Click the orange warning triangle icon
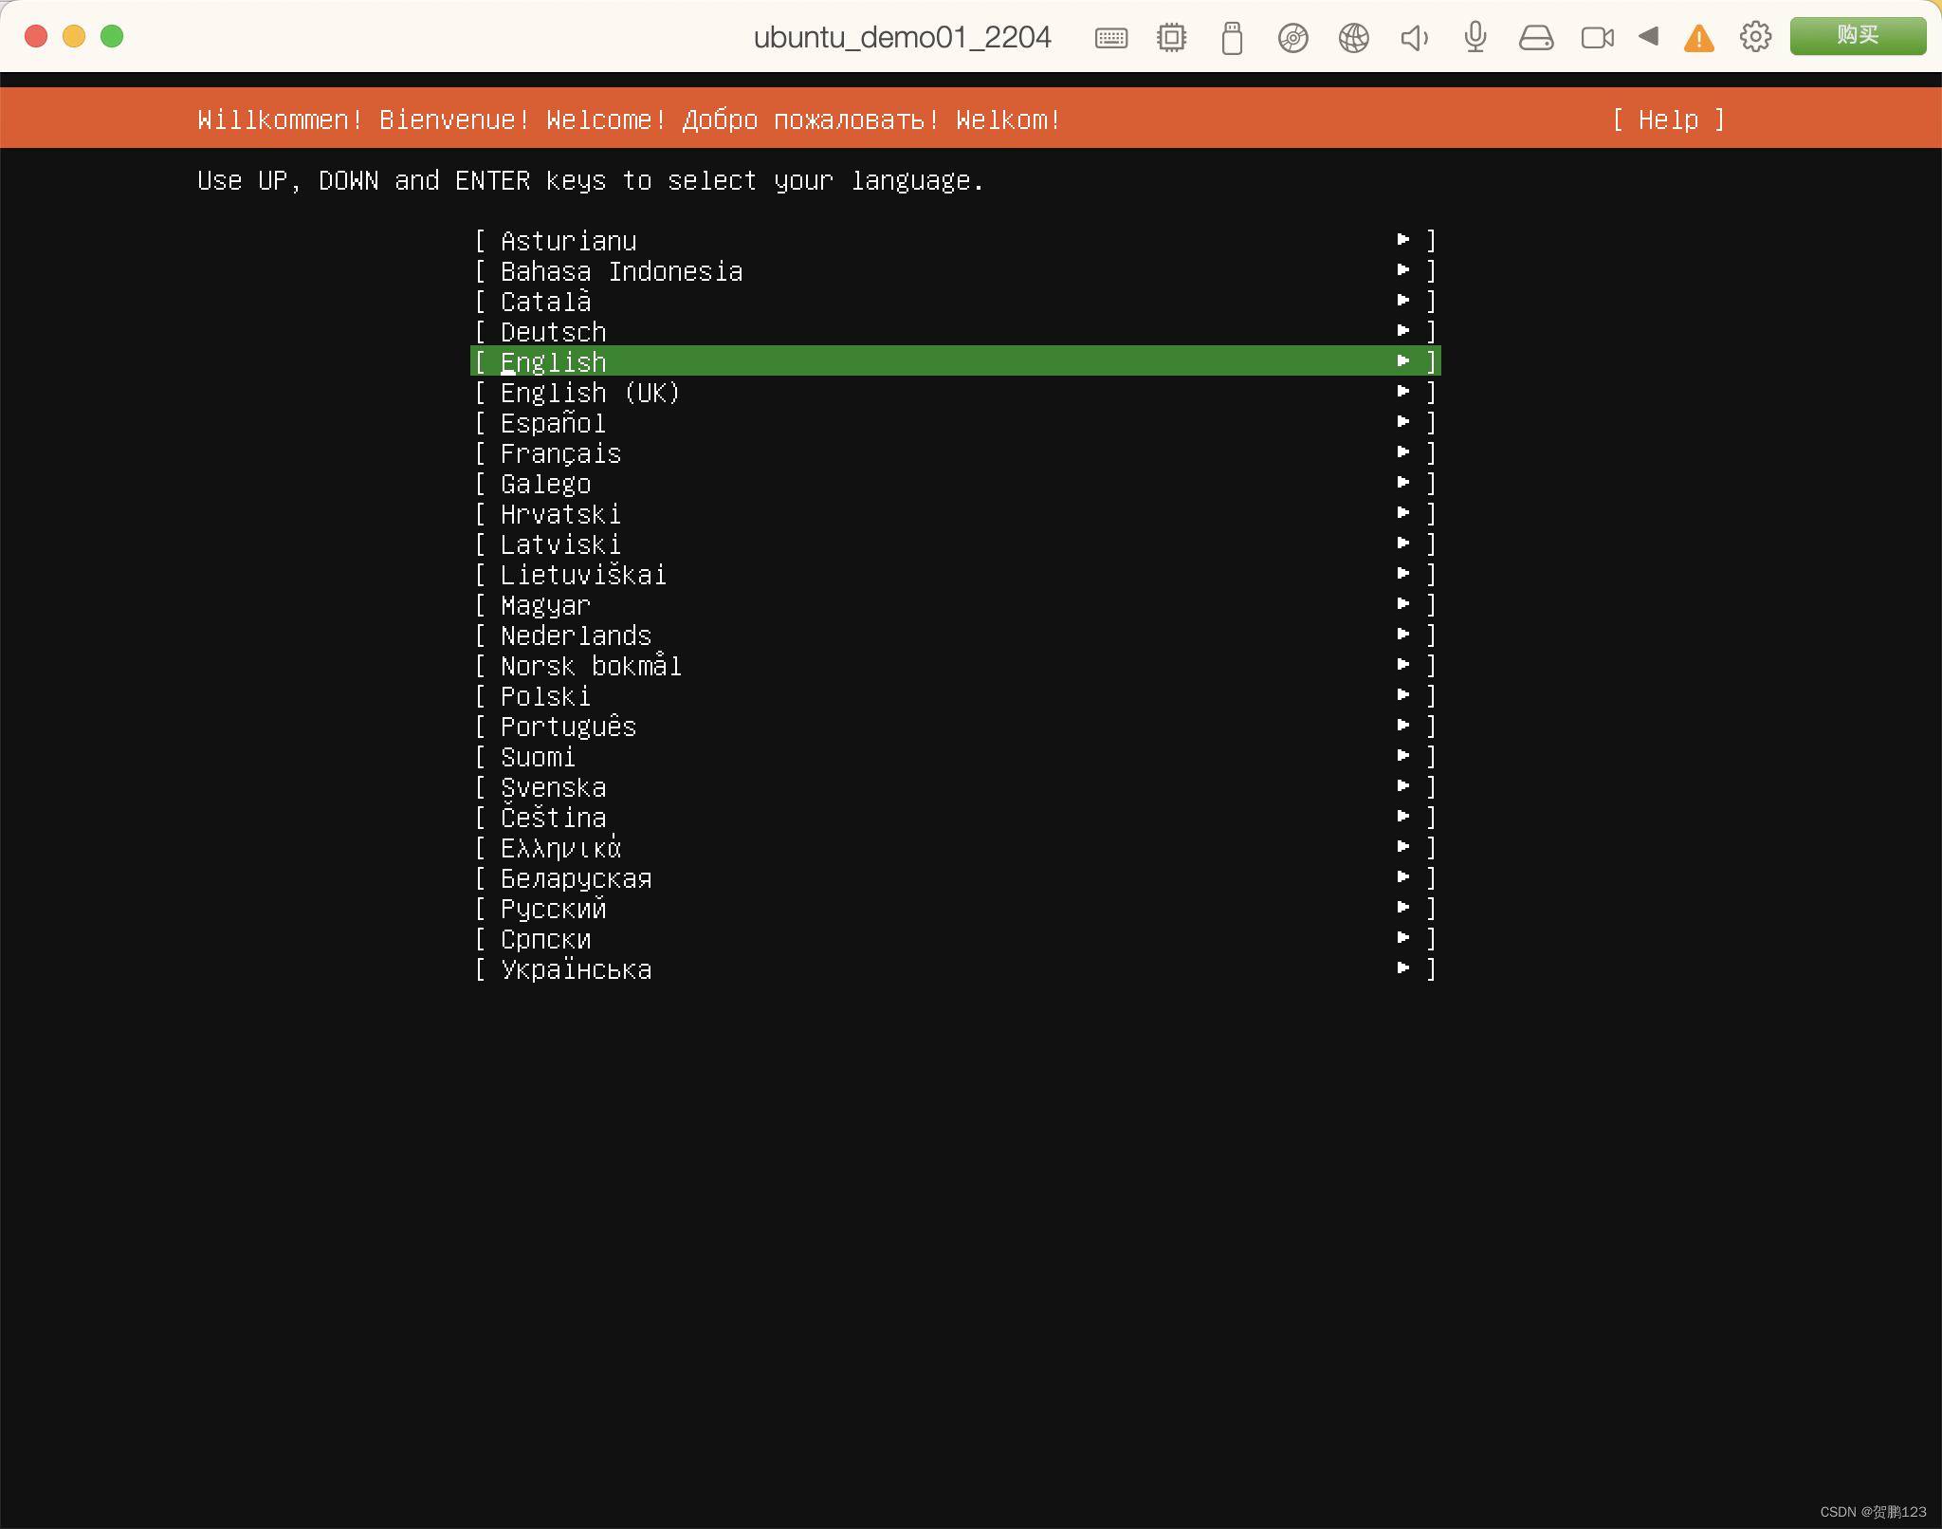Screen dimensions: 1942x1529 pyautogui.click(x=1698, y=39)
